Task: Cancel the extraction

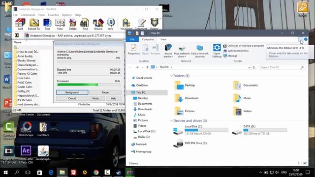Action: 72,98
